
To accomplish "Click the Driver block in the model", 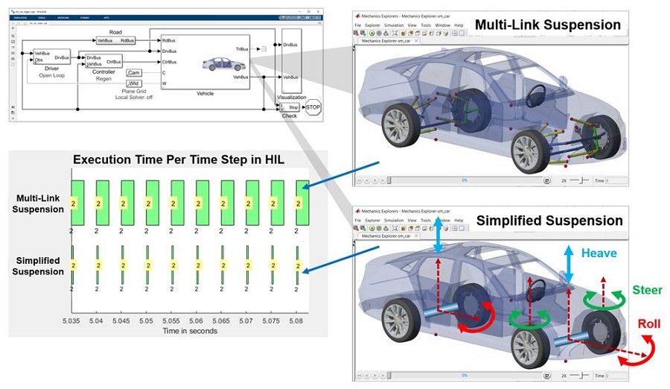I will (x=52, y=58).
